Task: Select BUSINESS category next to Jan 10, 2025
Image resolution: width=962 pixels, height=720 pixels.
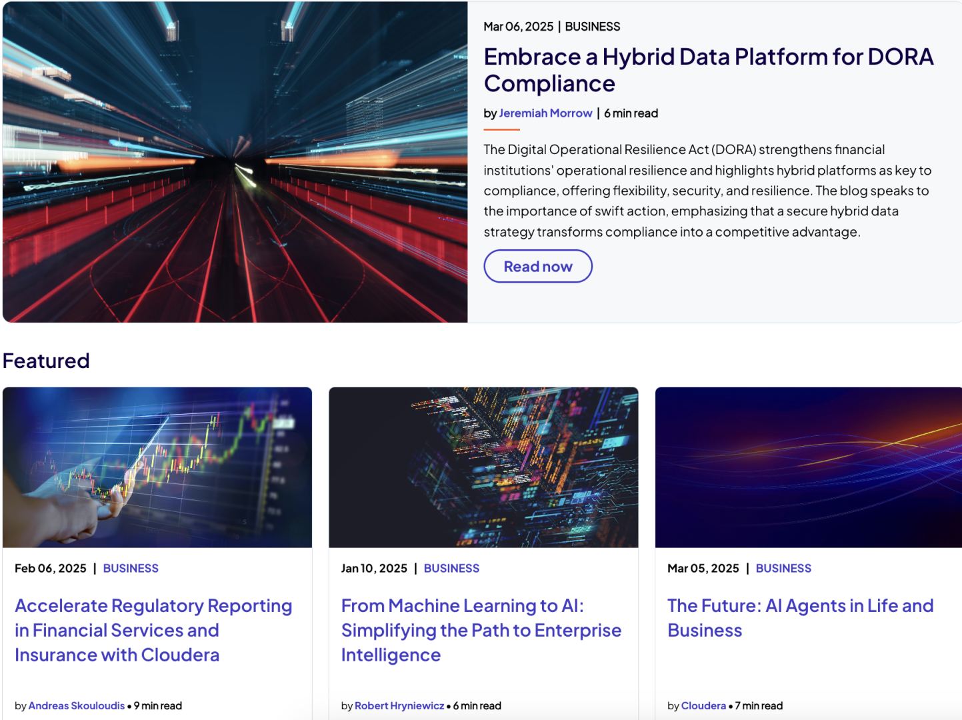Action: coord(451,569)
